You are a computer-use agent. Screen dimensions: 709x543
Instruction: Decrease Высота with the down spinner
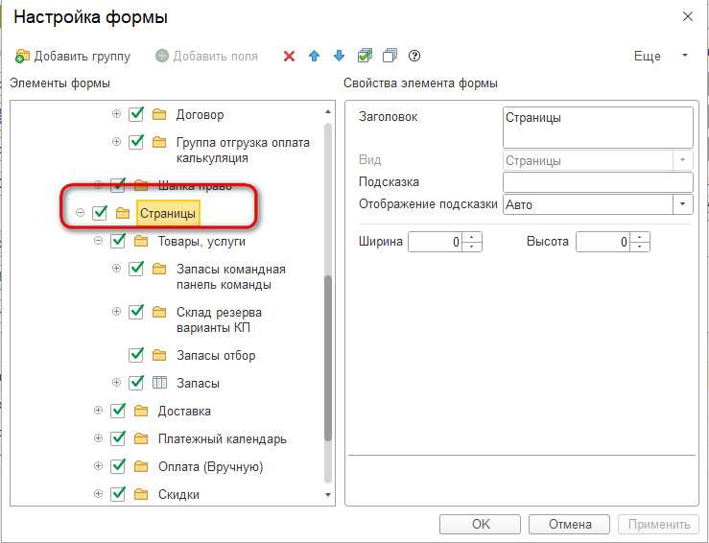pos(639,247)
